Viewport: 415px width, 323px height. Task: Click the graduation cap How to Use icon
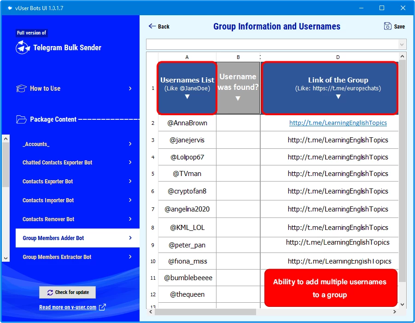click(21, 88)
